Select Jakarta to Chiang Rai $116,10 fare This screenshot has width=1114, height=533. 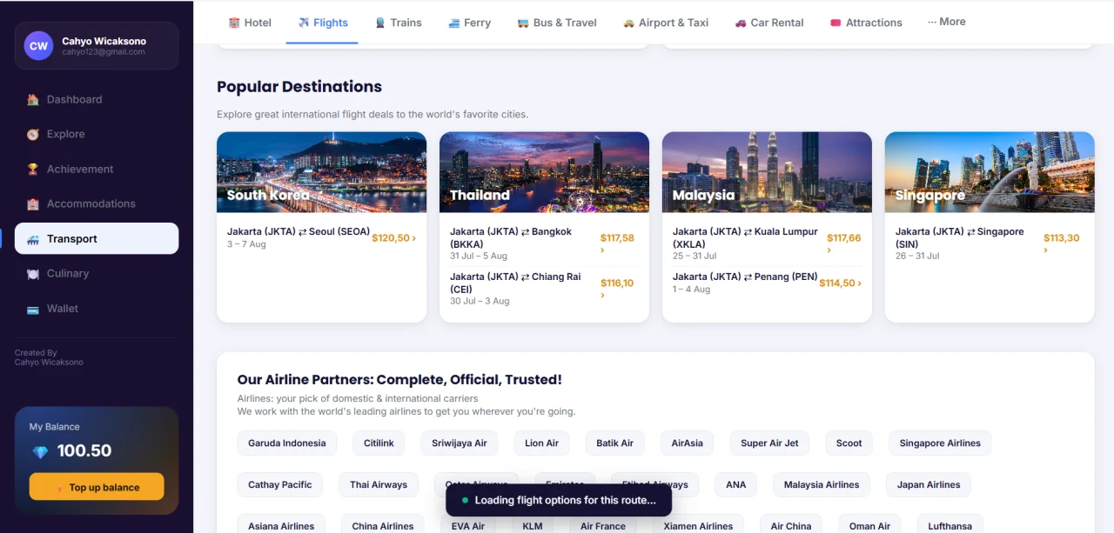click(544, 289)
